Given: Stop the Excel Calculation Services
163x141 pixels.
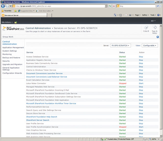Looking at the screenshot, I should coord(141,80).
